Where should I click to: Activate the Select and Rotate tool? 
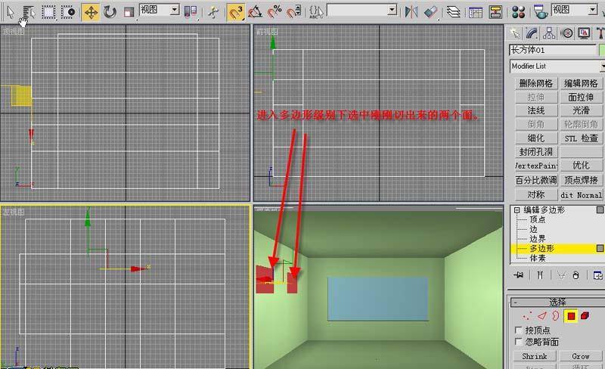pos(110,12)
